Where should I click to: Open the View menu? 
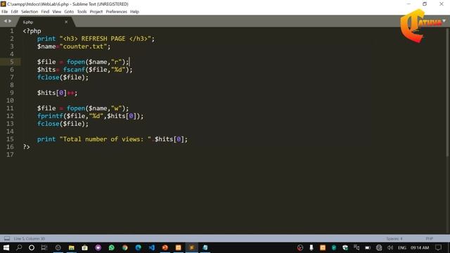(56, 12)
